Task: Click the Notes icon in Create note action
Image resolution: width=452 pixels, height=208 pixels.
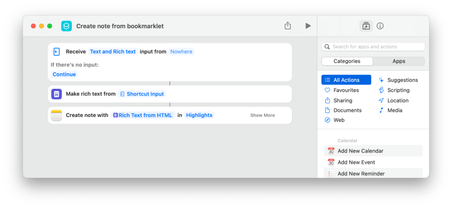Action: point(57,115)
